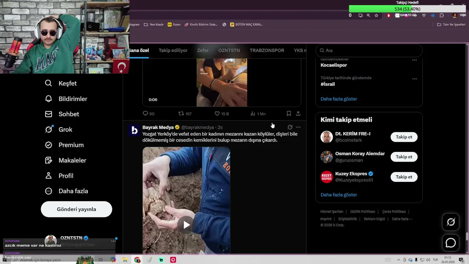
Task: Open browser extensions puzzle icon
Action: point(442,15)
